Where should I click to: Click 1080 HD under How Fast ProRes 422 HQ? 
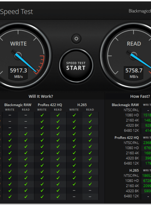coord(132,148)
